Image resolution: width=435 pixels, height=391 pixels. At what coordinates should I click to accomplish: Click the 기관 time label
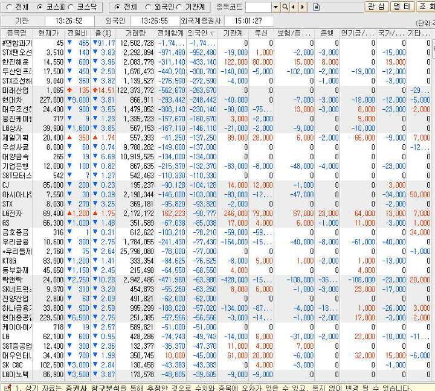pos(22,21)
